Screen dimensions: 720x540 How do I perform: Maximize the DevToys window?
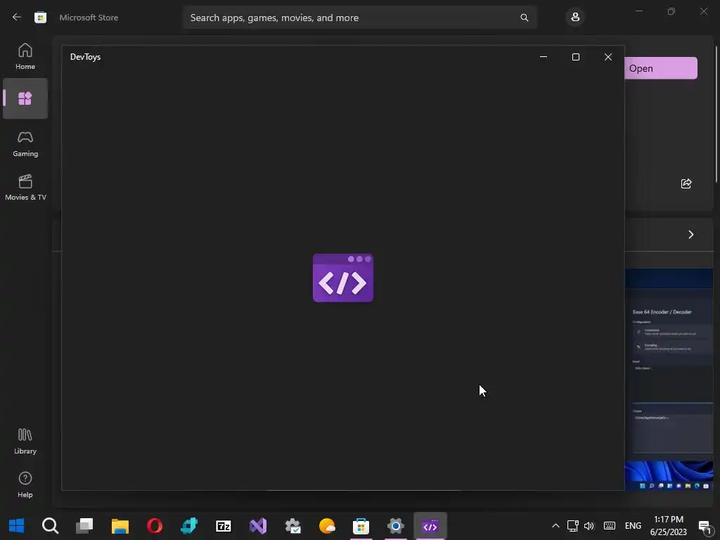pyautogui.click(x=575, y=57)
